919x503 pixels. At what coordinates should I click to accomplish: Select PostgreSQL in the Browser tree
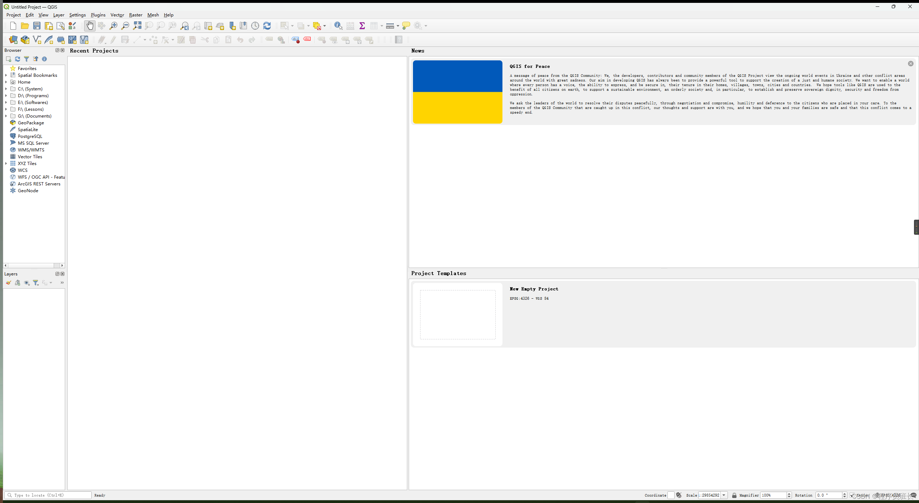click(30, 136)
